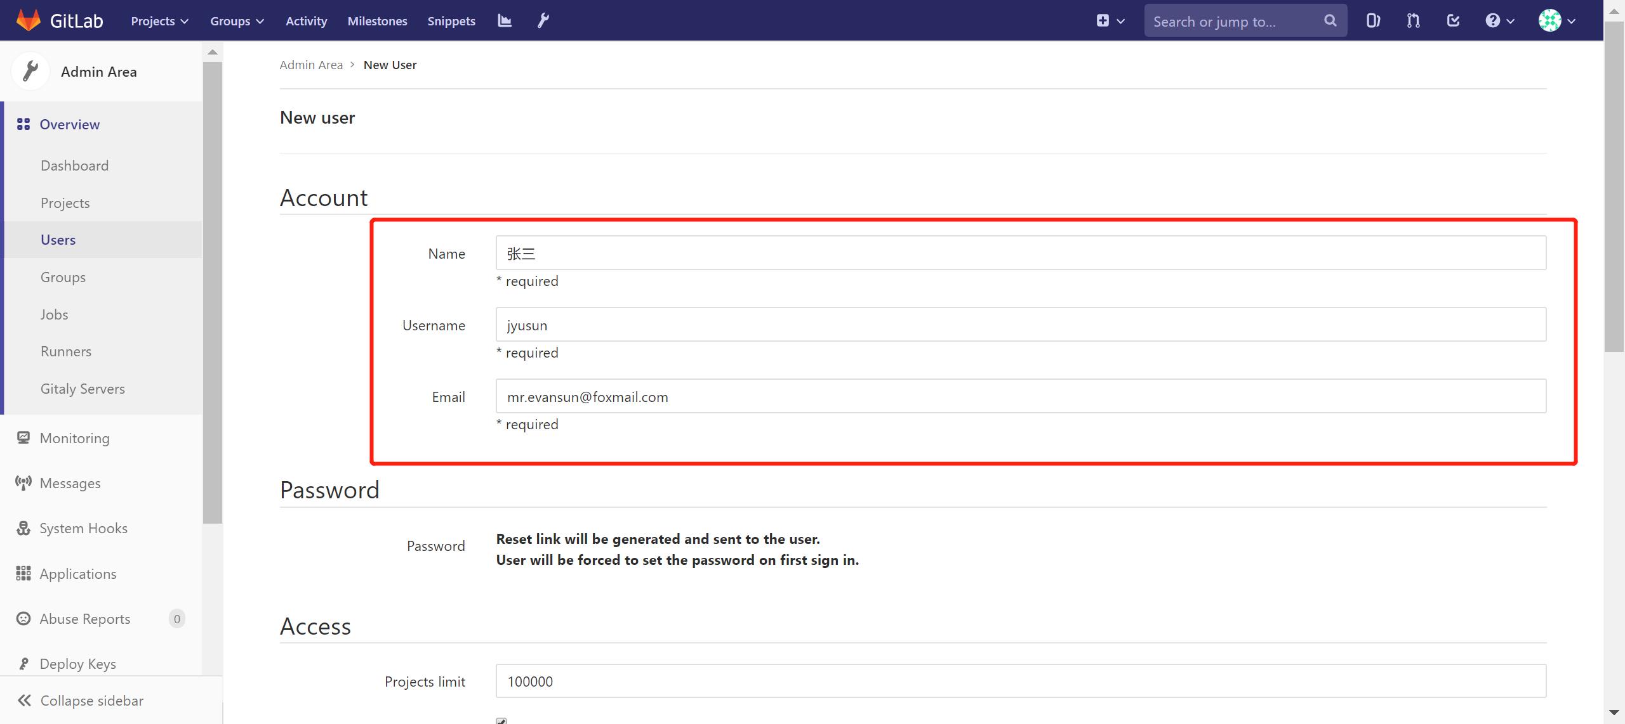Toggle the checkbox below Projects limit

pos(501,721)
